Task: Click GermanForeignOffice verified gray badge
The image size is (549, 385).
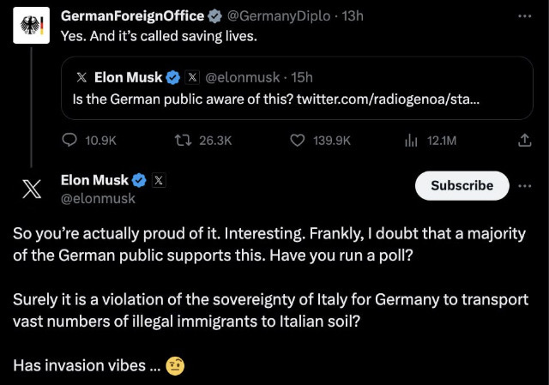Action: 214,16
